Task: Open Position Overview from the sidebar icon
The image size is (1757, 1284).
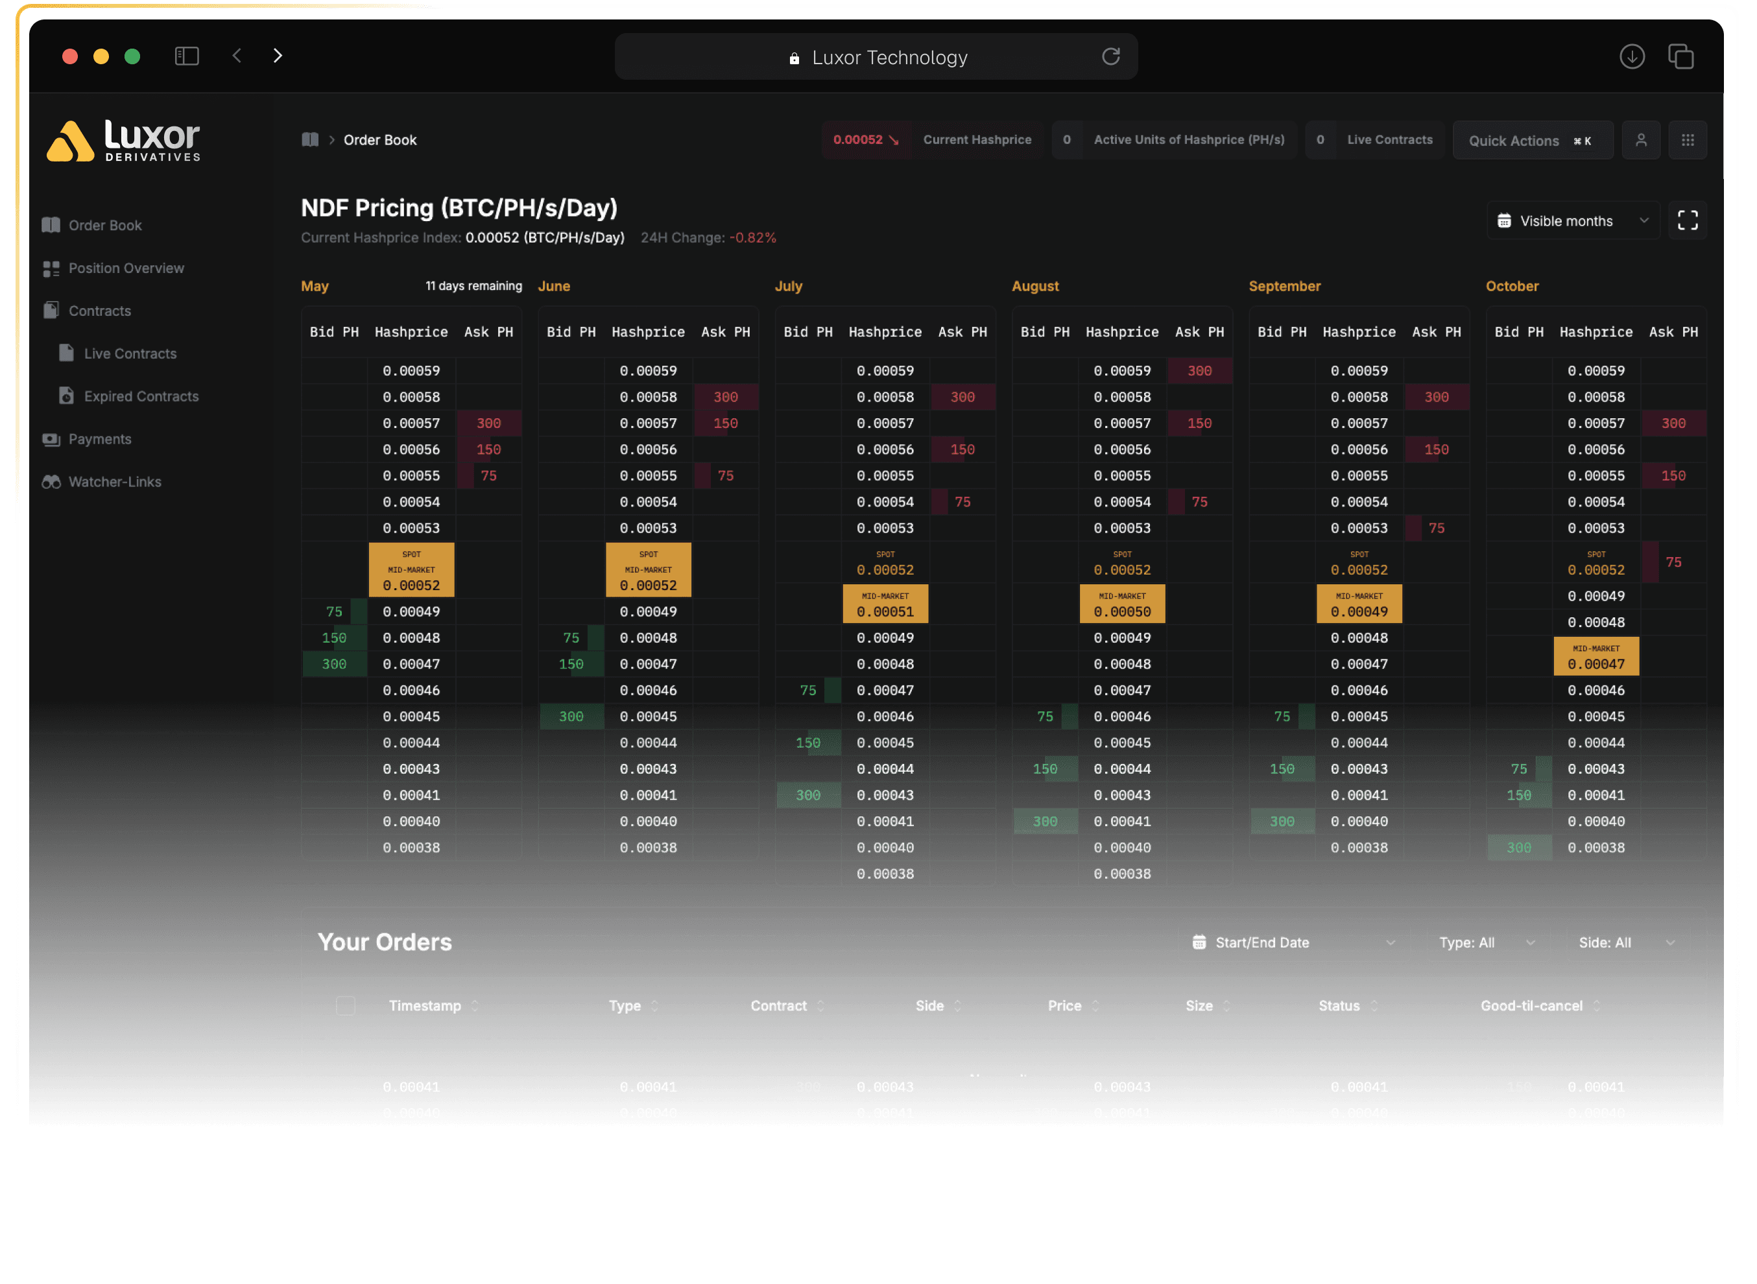Action: pos(51,267)
